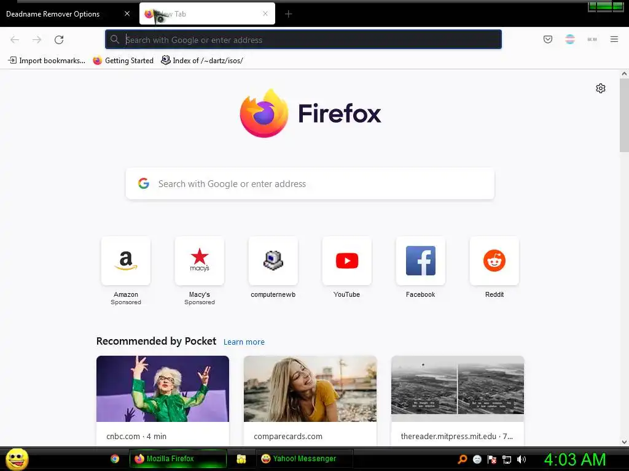
Task: Go back with the back arrow
Action: pyautogui.click(x=15, y=40)
